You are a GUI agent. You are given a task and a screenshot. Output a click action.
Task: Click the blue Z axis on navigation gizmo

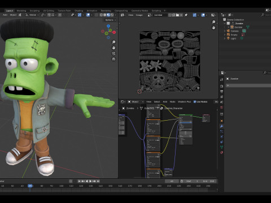pyautogui.click(x=108, y=26)
